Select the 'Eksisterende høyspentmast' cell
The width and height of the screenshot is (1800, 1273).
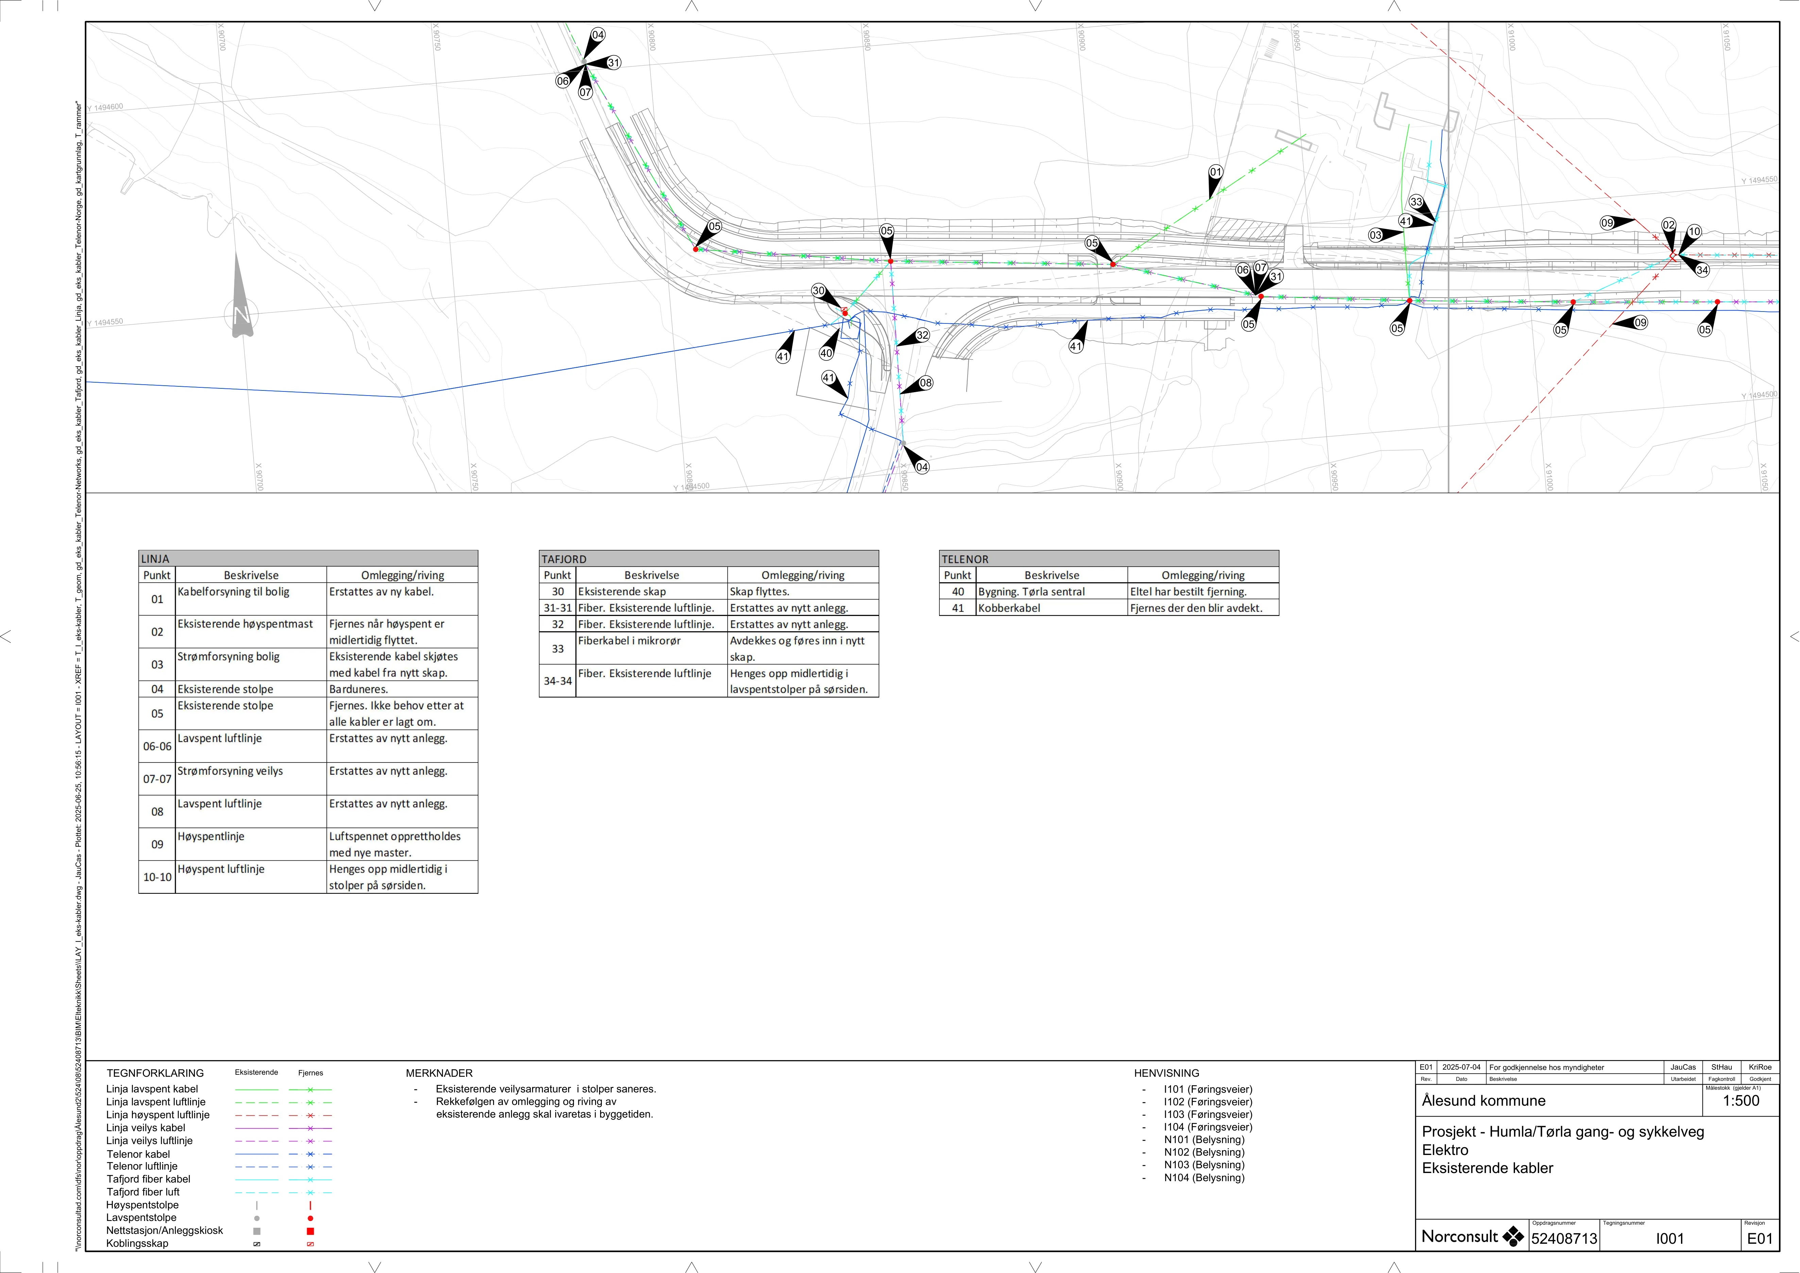pos(251,632)
